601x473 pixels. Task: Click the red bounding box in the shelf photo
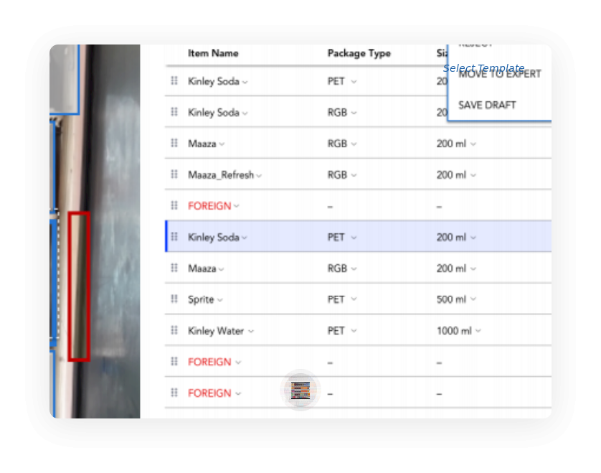(79, 286)
